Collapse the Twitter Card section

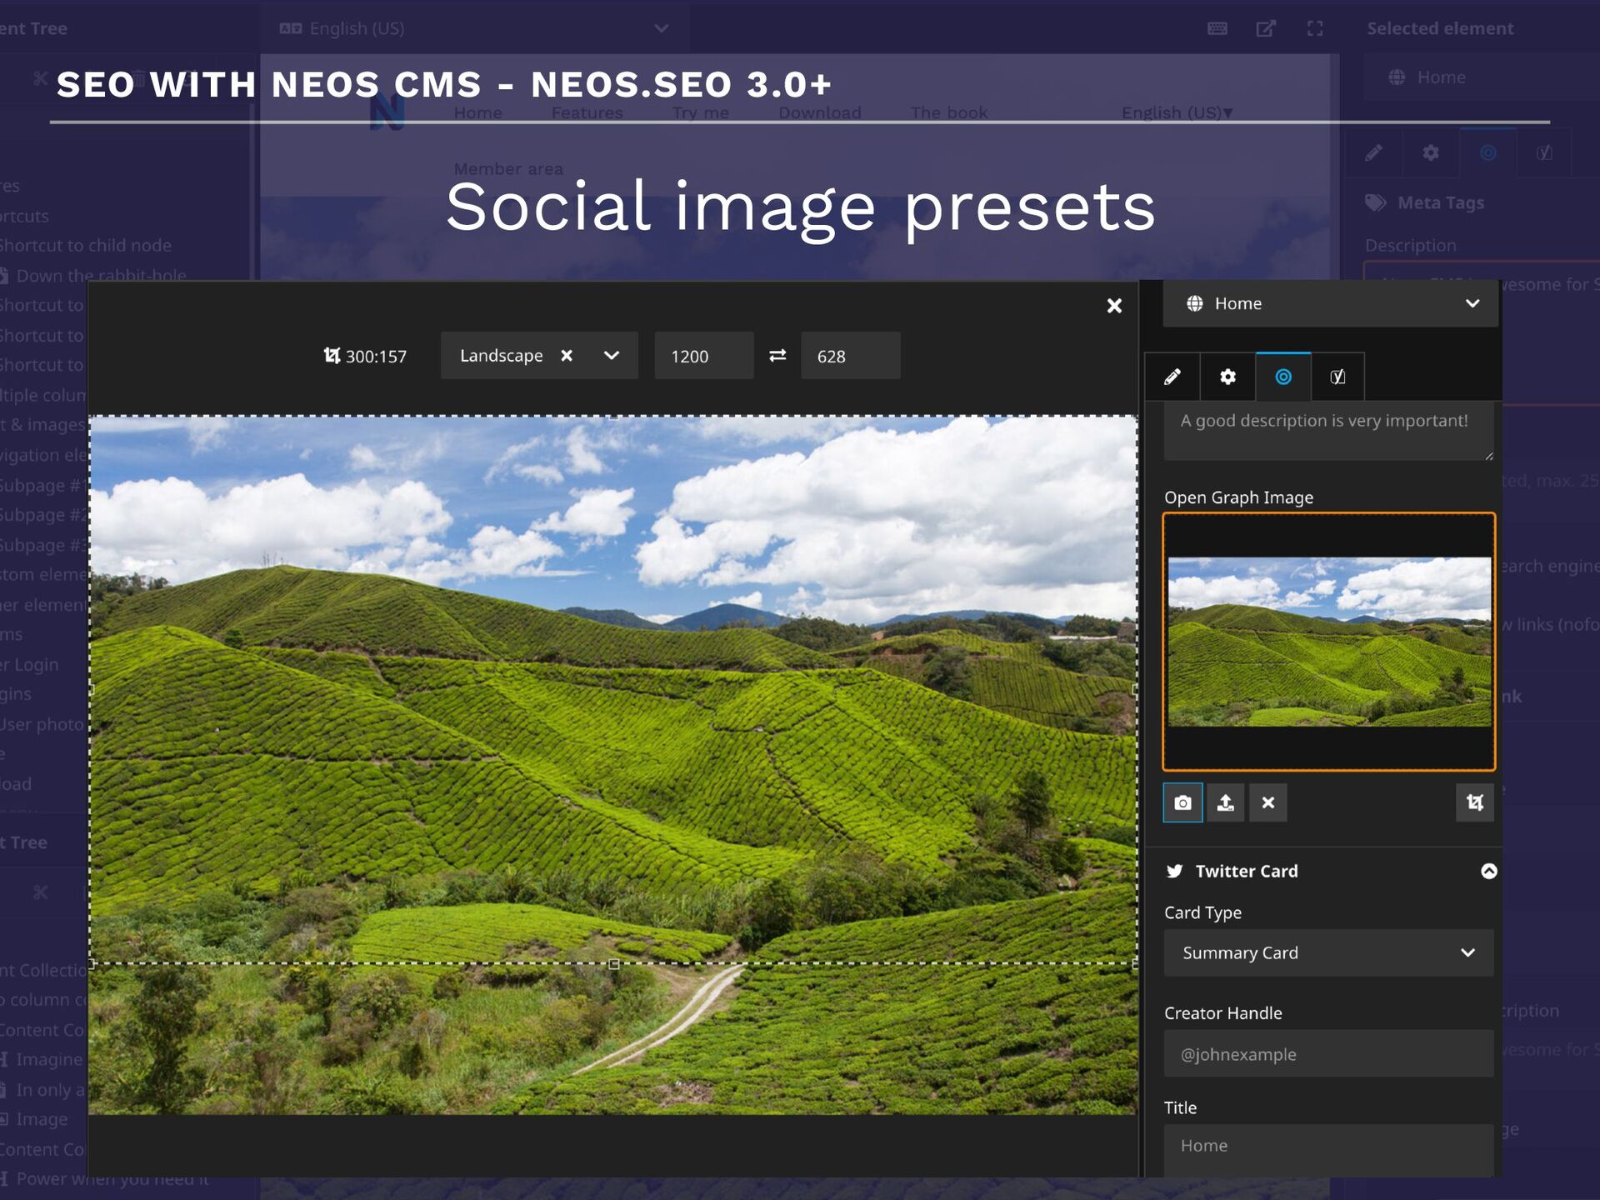click(1488, 871)
